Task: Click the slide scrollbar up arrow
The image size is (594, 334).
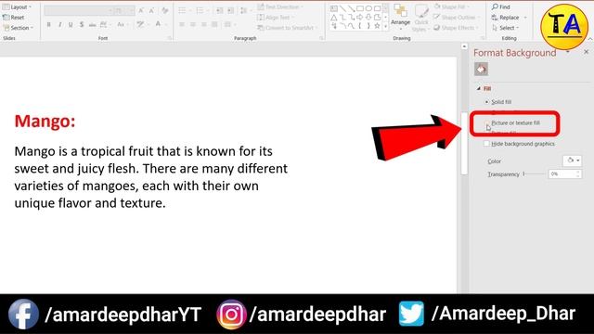Action: click(464, 46)
